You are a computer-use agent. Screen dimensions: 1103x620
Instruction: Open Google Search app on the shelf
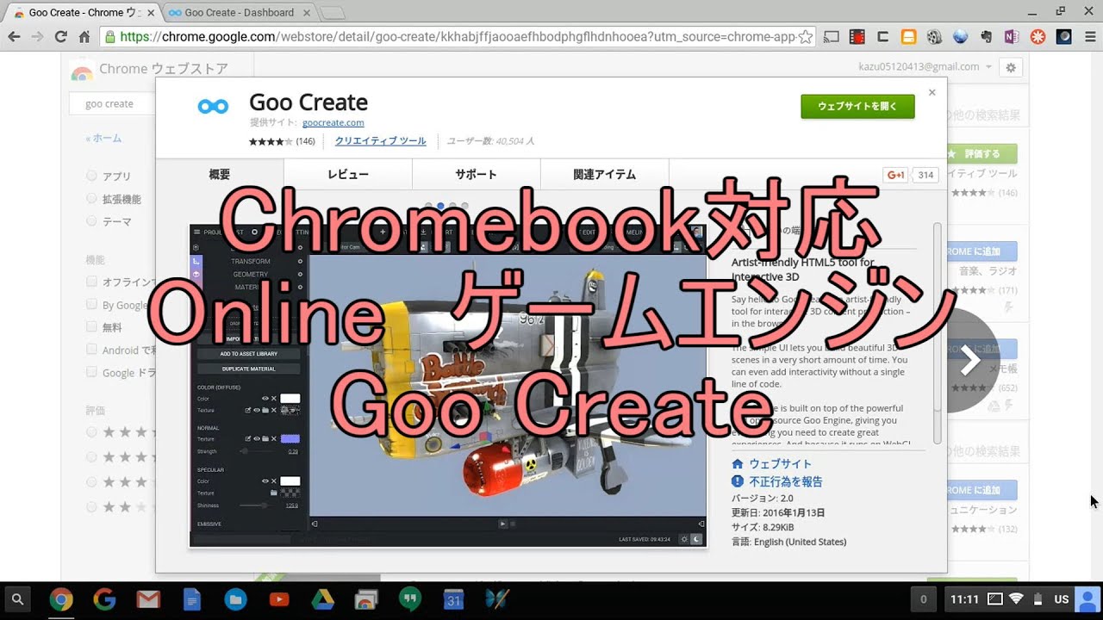pyautogui.click(x=105, y=599)
